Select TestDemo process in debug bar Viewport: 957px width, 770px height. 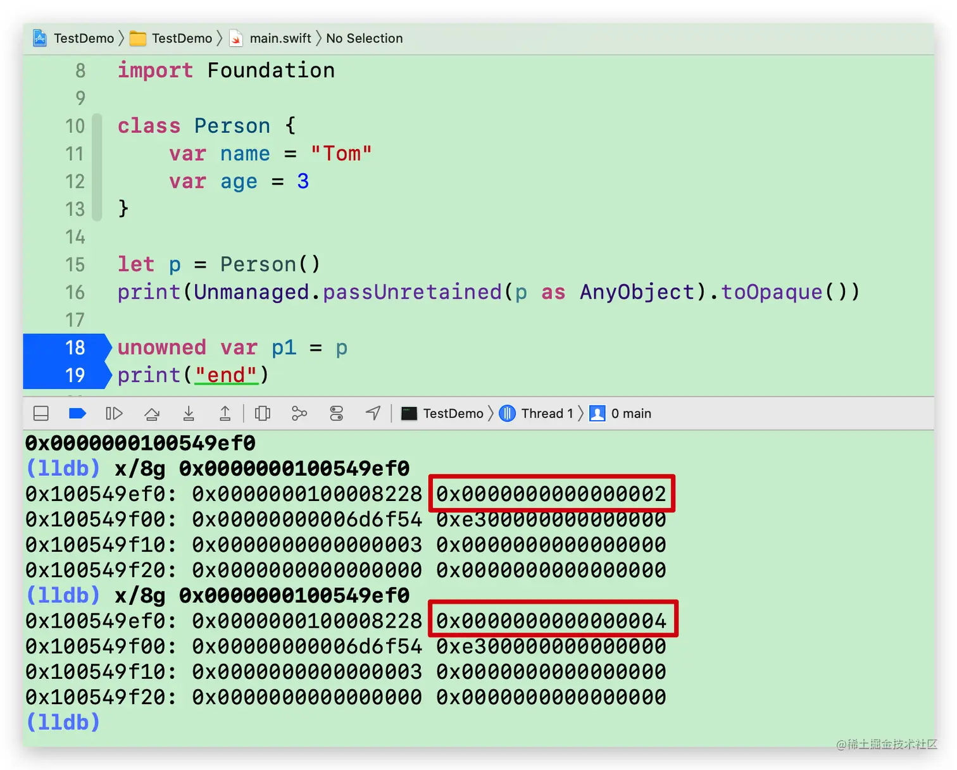(442, 414)
